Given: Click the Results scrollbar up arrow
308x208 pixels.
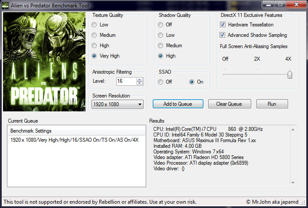Looking at the screenshot, I should (293, 130).
